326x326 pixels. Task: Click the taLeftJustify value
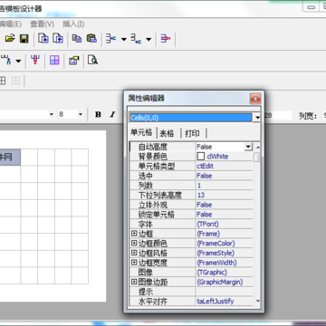click(x=216, y=302)
